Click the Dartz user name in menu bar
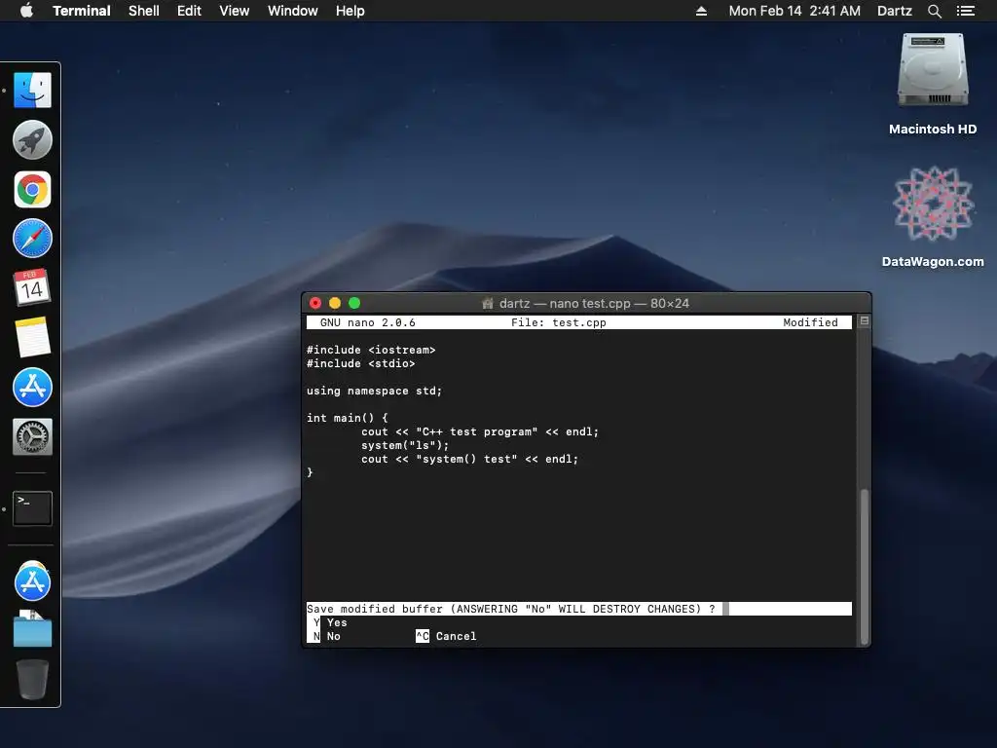 pos(895,11)
